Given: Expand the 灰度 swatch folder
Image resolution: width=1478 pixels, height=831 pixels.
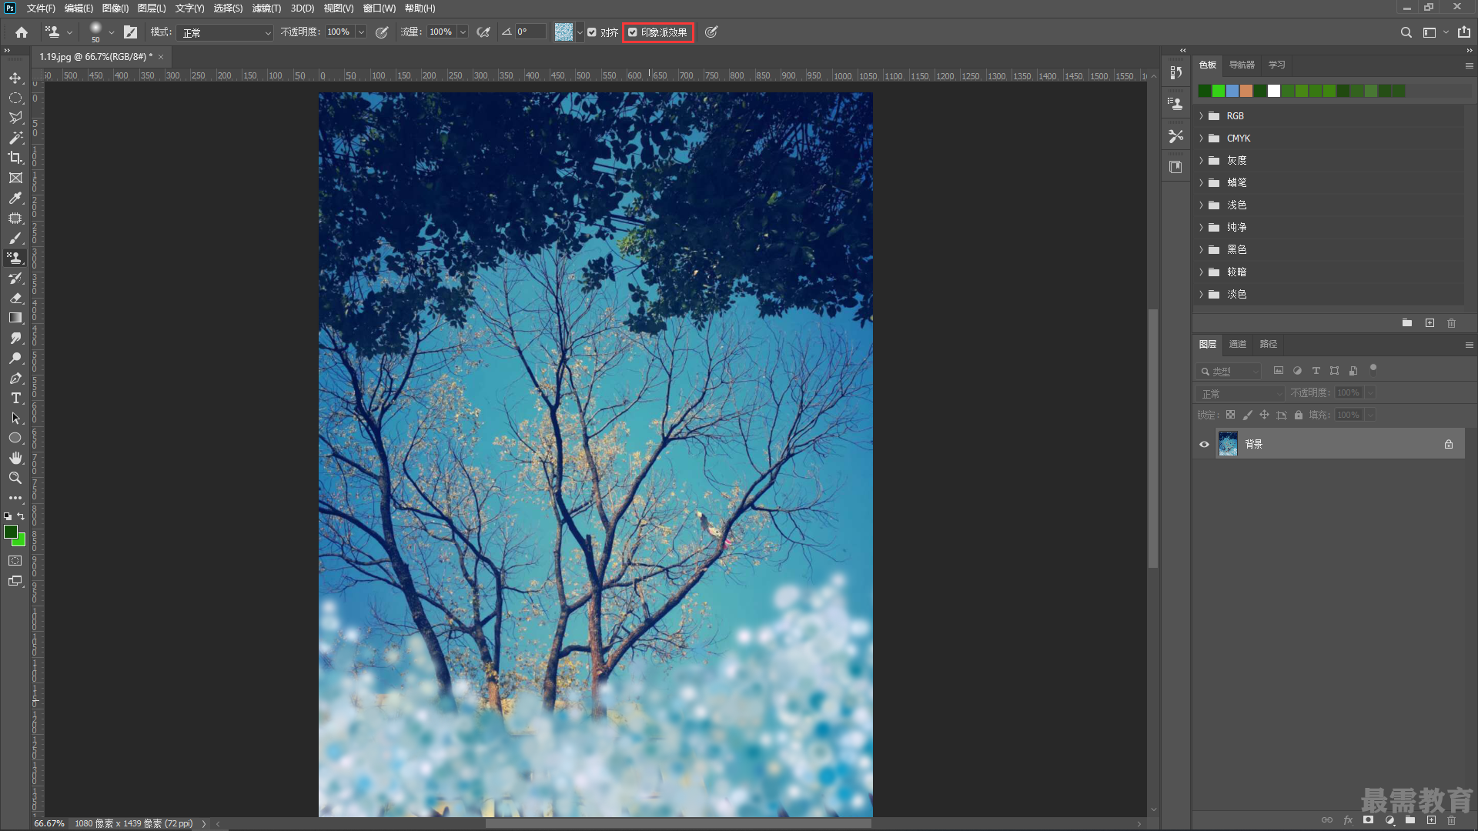Looking at the screenshot, I should 1201,161.
